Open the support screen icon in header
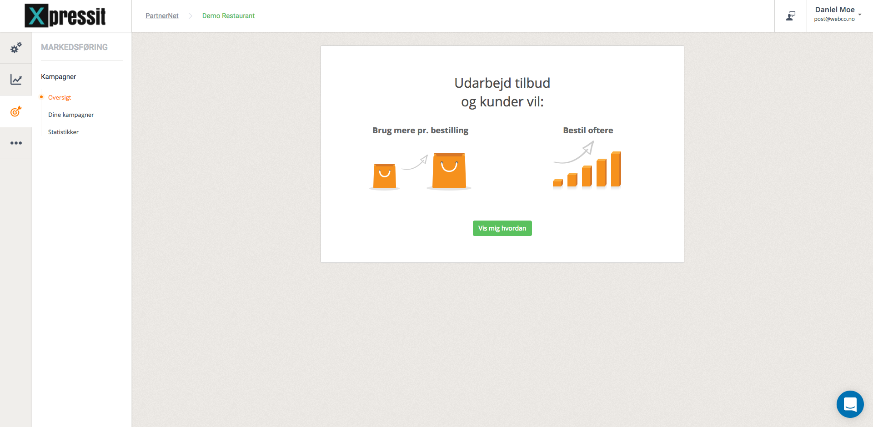The width and height of the screenshot is (873, 427). coord(791,16)
